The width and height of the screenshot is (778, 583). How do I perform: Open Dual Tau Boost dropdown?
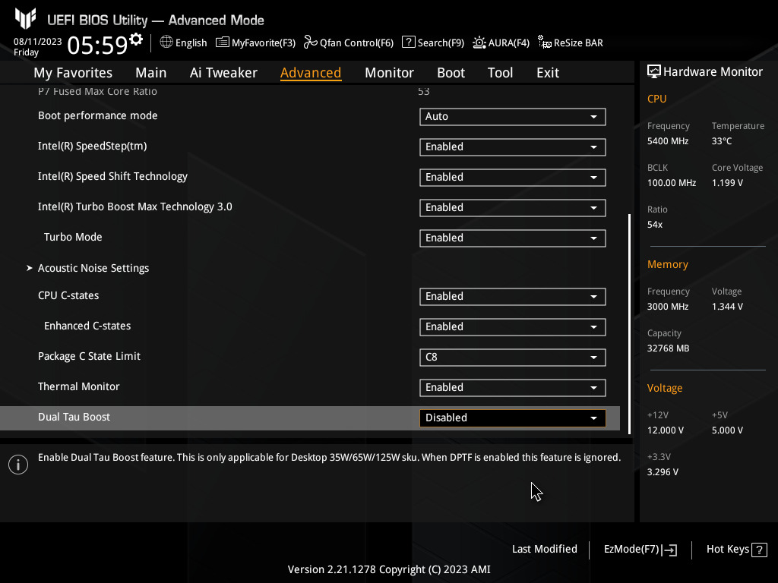point(513,418)
